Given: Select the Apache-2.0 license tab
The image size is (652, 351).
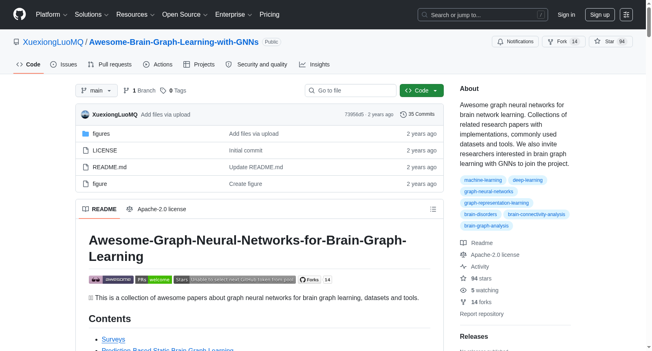Looking at the screenshot, I should pyautogui.click(x=156, y=209).
